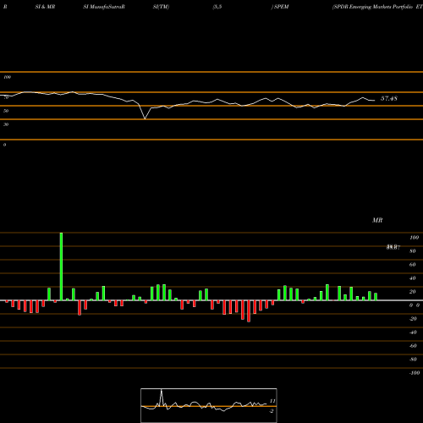The height and width of the screenshot is (423, 423).
Task: Click the tallest green MR histogram bar
Action: click(61, 266)
